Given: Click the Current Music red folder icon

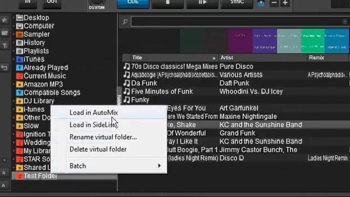Looking at the screenshot, I should [20, 76].
